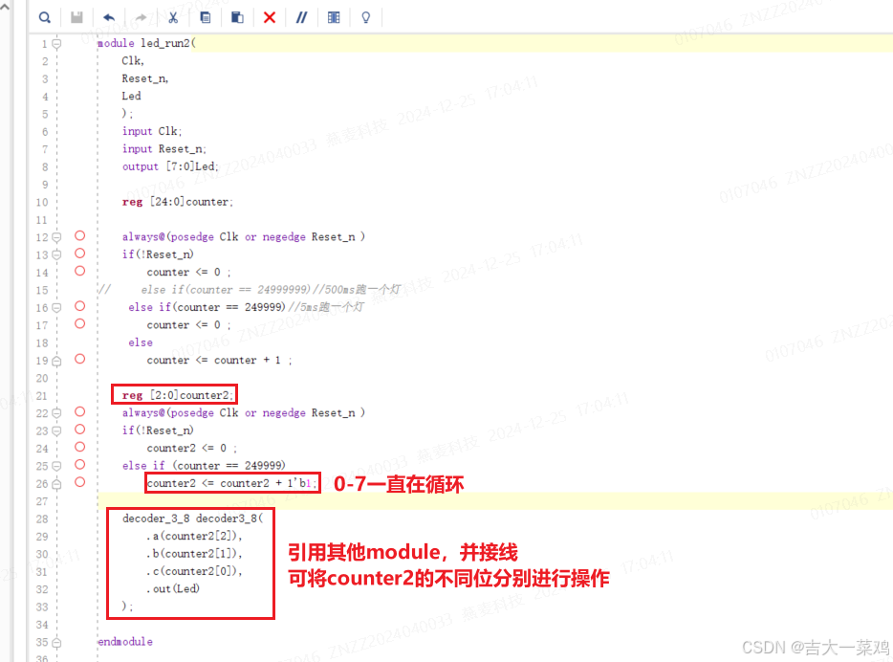The height and width of the screenshot is (662, 893).
Task: Toggle breakpoint circle on line 19
Action: coord(79,359)
